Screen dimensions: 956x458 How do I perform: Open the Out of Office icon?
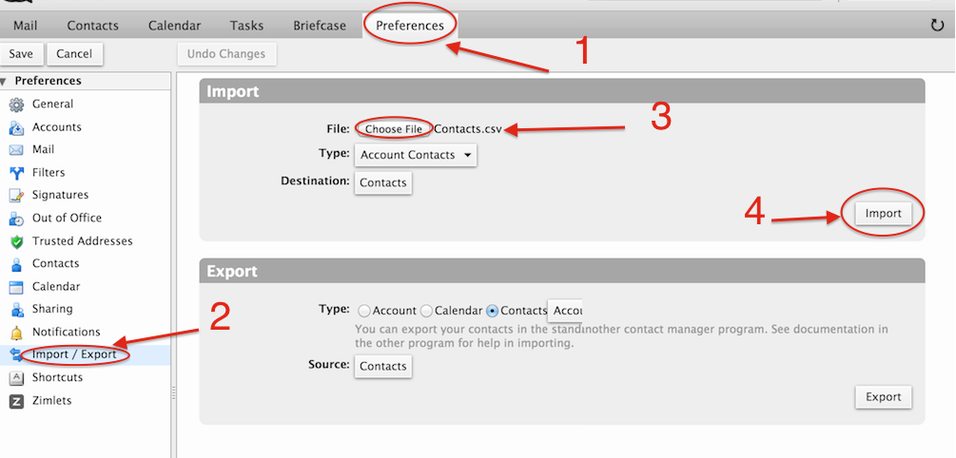[16, 219]
